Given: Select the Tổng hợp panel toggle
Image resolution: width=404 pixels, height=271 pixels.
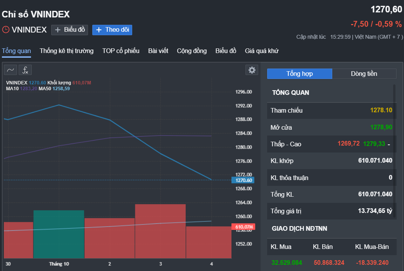Looking at the screenshot, I should (x=300, y=74).
